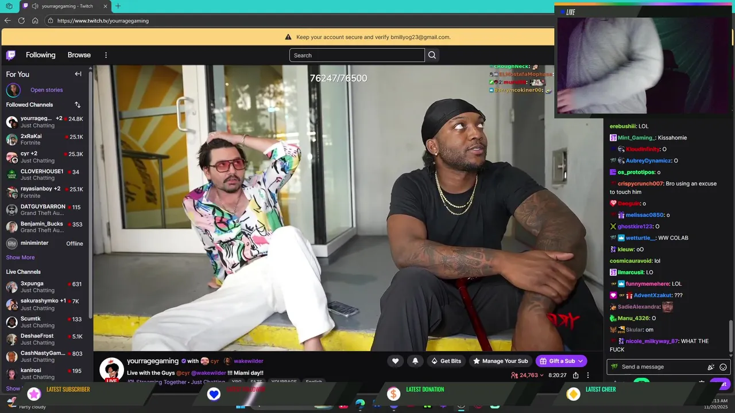The height and width of the screenshot is (413, 735).
Task: Click @wakewilder mention in stream title
Action: [x=208, y=373]
